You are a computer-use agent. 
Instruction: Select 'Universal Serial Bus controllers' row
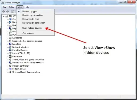click(x=26, y=72)
